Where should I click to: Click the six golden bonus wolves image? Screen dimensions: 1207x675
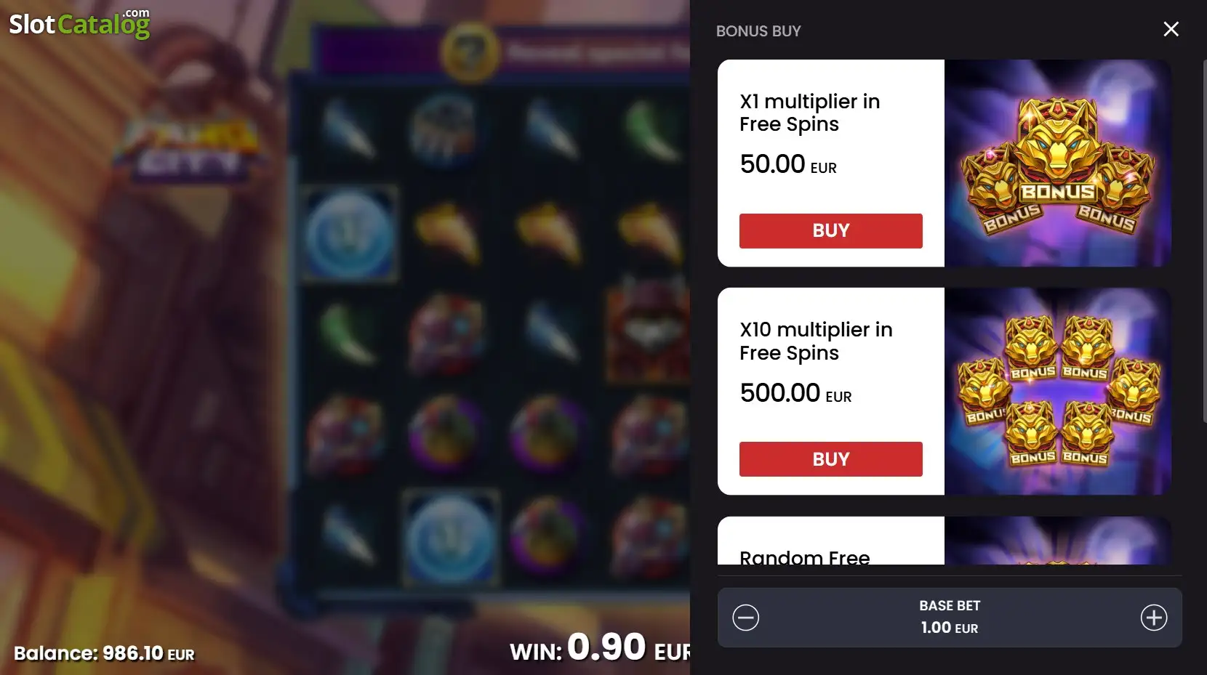1058,392
